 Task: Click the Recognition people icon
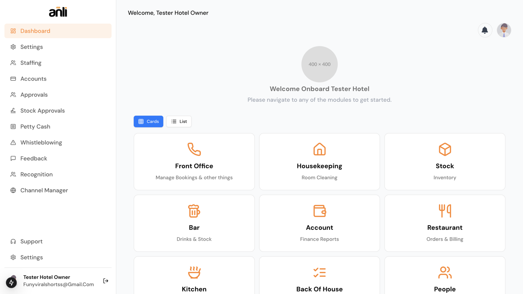click(x=13, y=174)
